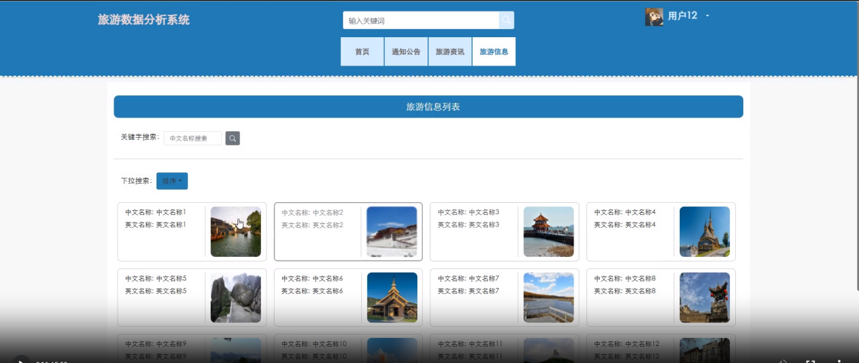Click the grey keyword search button
This screenshot has height=363, width=859.
click(x=233, y=138)
